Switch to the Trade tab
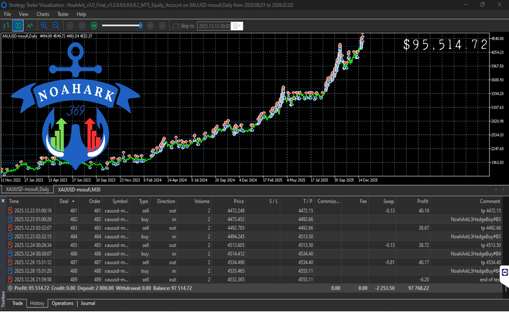This screenshot has height=312, width=509. pyautogui.click(x=17, y=303)
